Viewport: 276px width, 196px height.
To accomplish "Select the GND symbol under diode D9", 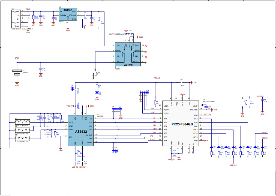I will (97, 98).
